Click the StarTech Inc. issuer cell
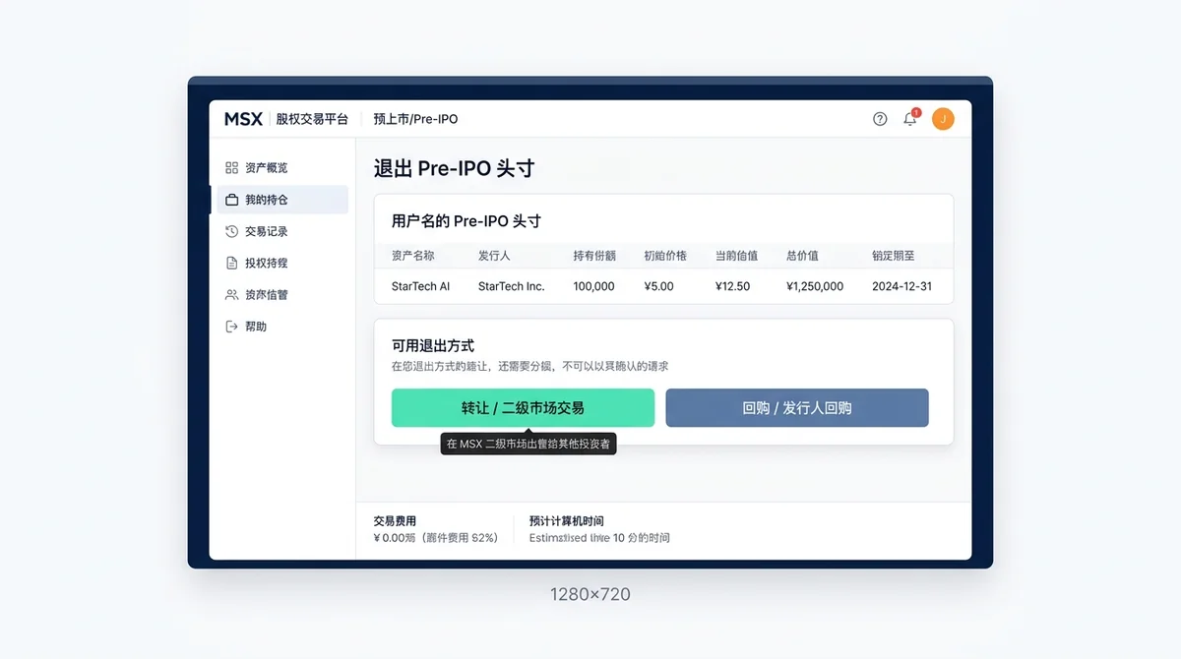 point(511,286)
